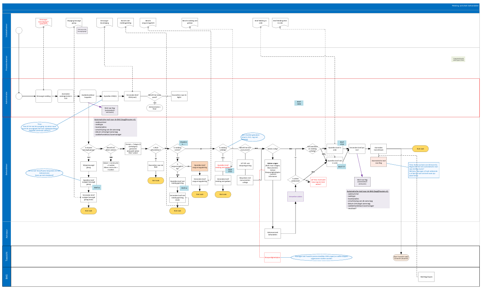Select 'Verzenden brief vergunningsplichtig' step
The width and height of the screenshot is (482, 289).
(x=200, y=180)
